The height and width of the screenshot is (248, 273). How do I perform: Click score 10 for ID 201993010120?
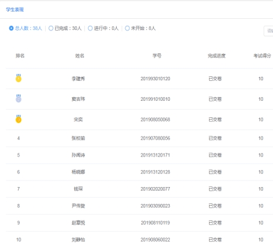pyautogui.click(x=261, y=79)
